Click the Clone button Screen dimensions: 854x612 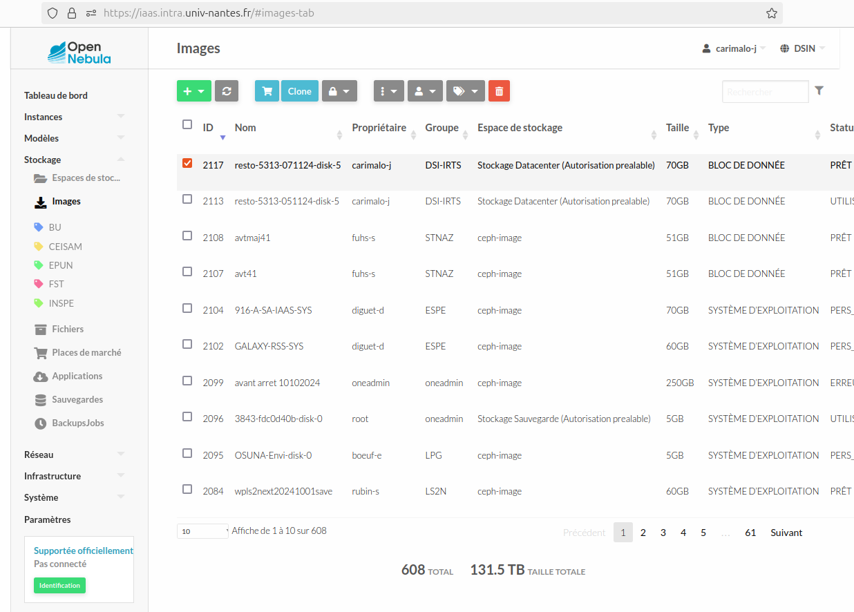coord(299,90)
